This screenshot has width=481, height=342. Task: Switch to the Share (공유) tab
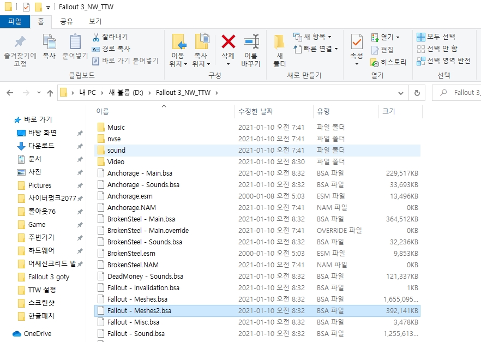[67, 21]
